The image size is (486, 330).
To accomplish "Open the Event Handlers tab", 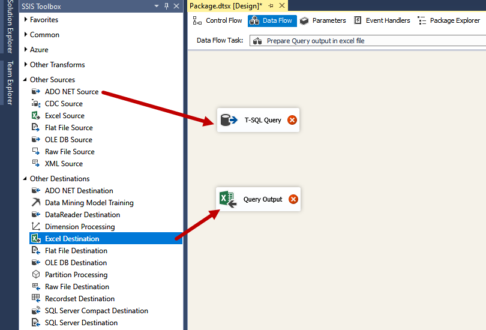I will coord(382,20).
